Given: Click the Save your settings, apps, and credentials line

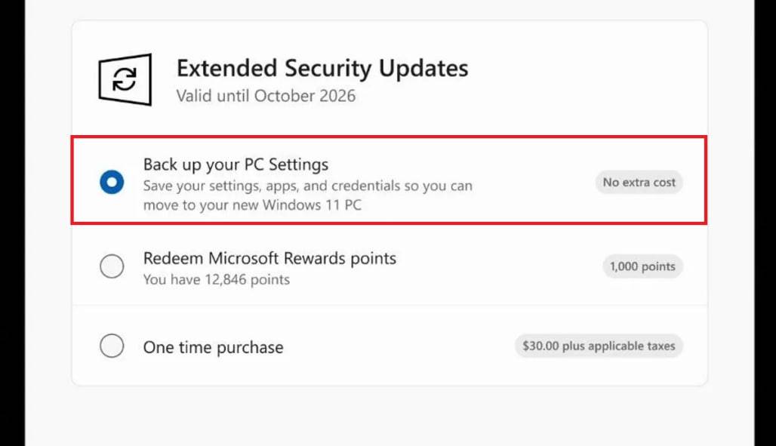Looking at the screenshot, I should point(307,186).
